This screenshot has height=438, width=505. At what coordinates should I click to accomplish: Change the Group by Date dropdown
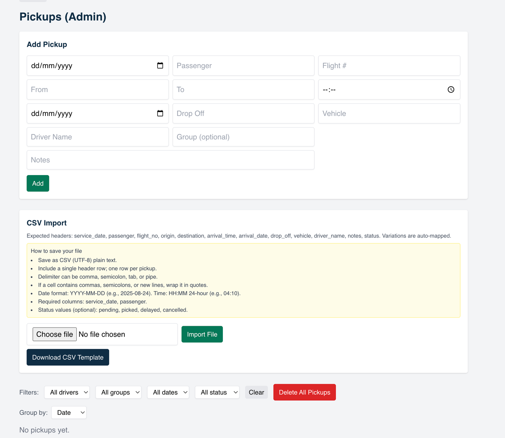(x=69, y=412)
